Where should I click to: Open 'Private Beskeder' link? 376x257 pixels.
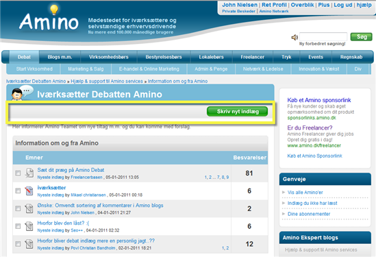pyautogui.click(x=238, y=11)
